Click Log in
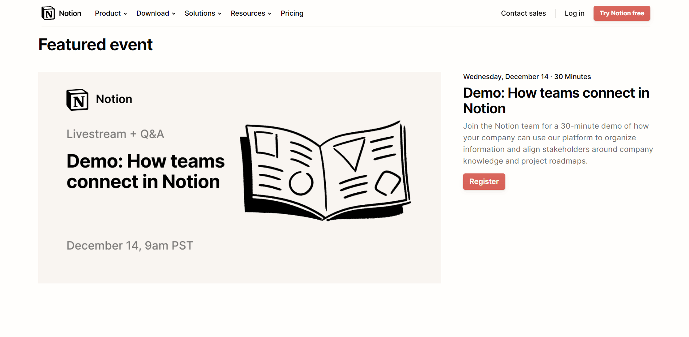689x337 pixels. [574, 13]
